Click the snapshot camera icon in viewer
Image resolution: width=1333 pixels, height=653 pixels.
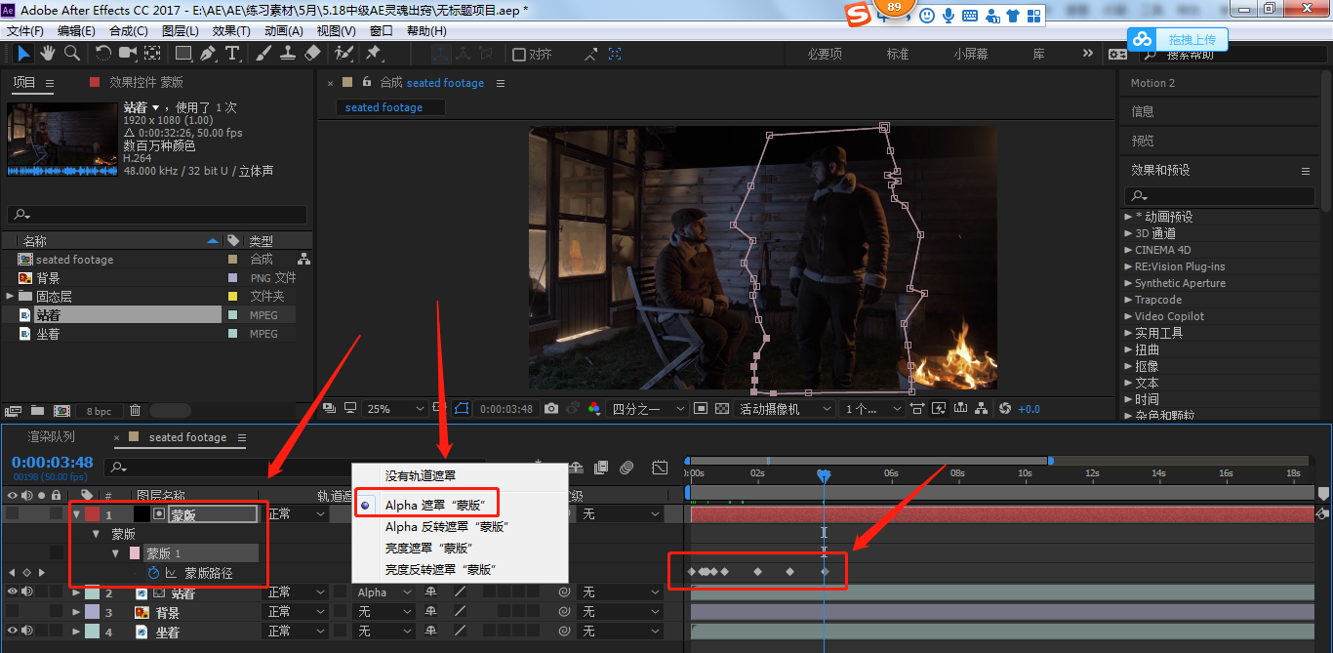pos(551,409)
